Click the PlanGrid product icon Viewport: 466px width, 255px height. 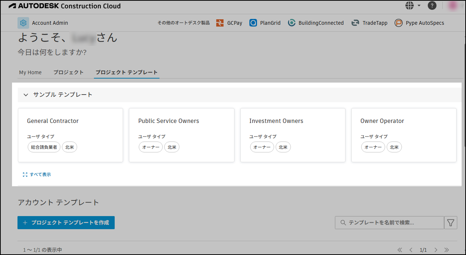253,23
